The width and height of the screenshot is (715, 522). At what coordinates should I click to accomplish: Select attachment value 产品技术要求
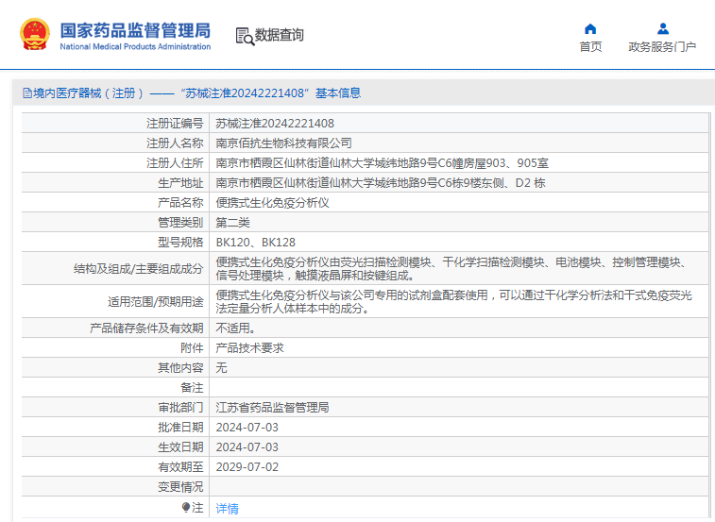coord(249,348)
